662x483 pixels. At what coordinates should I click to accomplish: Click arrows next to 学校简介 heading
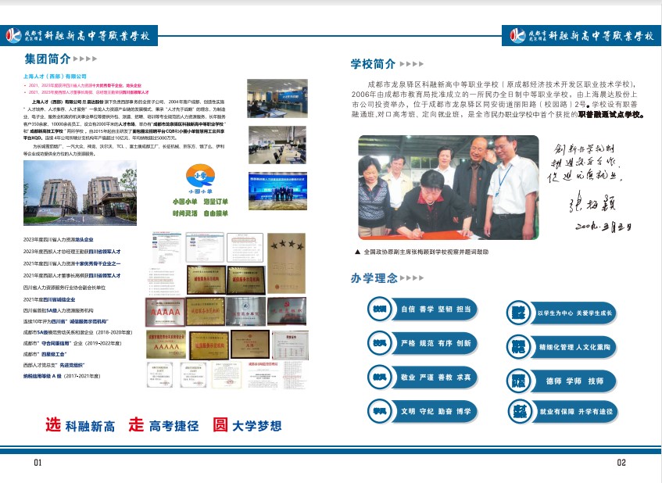coord(412,64)
